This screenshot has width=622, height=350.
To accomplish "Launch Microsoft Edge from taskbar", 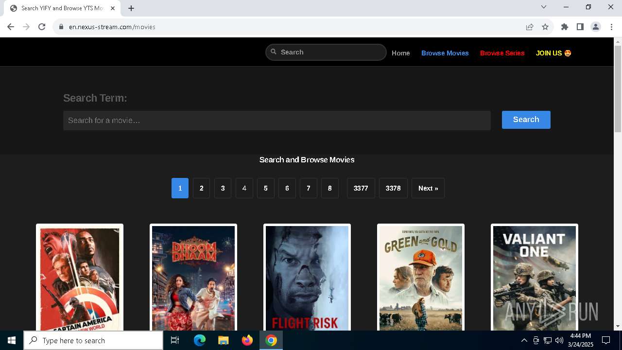I will click(x=200, y=340).
